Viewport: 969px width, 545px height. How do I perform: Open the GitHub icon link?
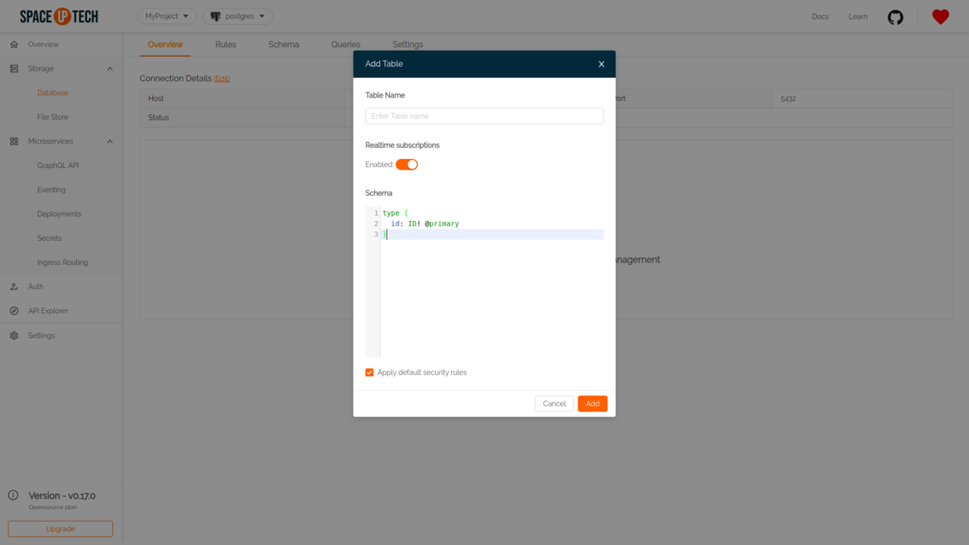point(896,17)
